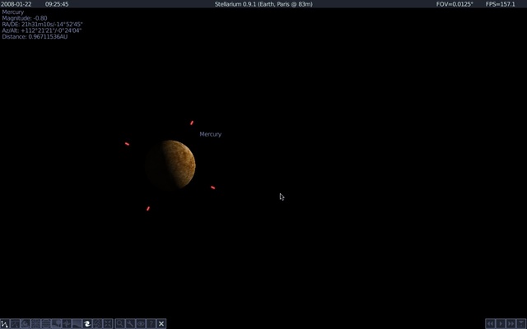Click the Mercury name in info panel
The image size is (527, 329).
(13, 12)
